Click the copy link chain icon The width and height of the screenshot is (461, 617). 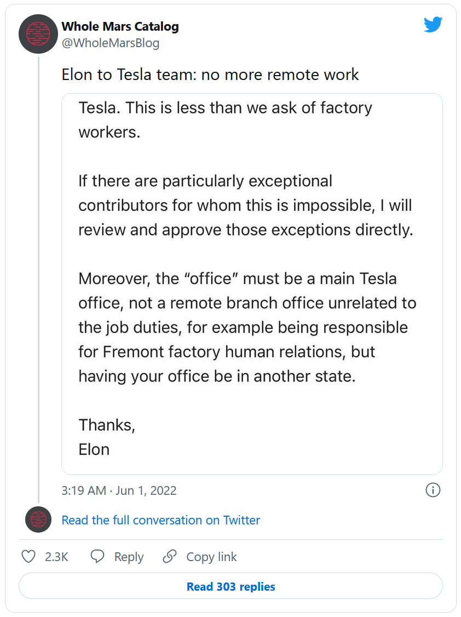coord(170,557)
